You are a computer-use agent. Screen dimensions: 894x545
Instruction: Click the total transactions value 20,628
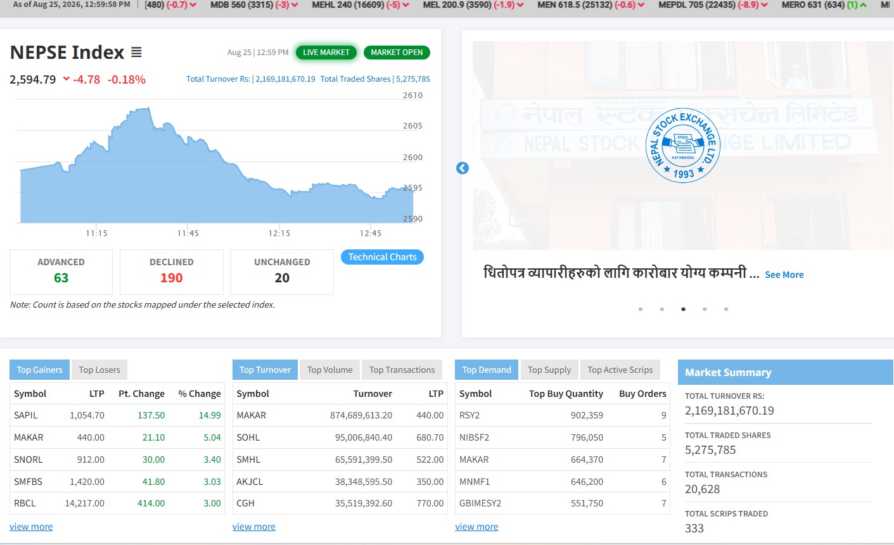coord(703,489)
